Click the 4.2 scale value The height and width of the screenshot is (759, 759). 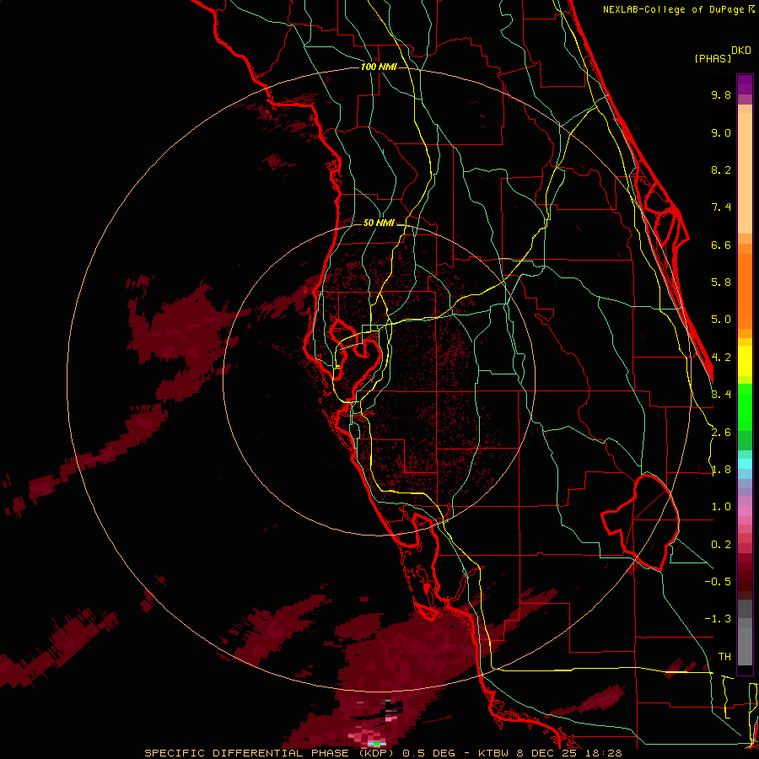[721, 358]
